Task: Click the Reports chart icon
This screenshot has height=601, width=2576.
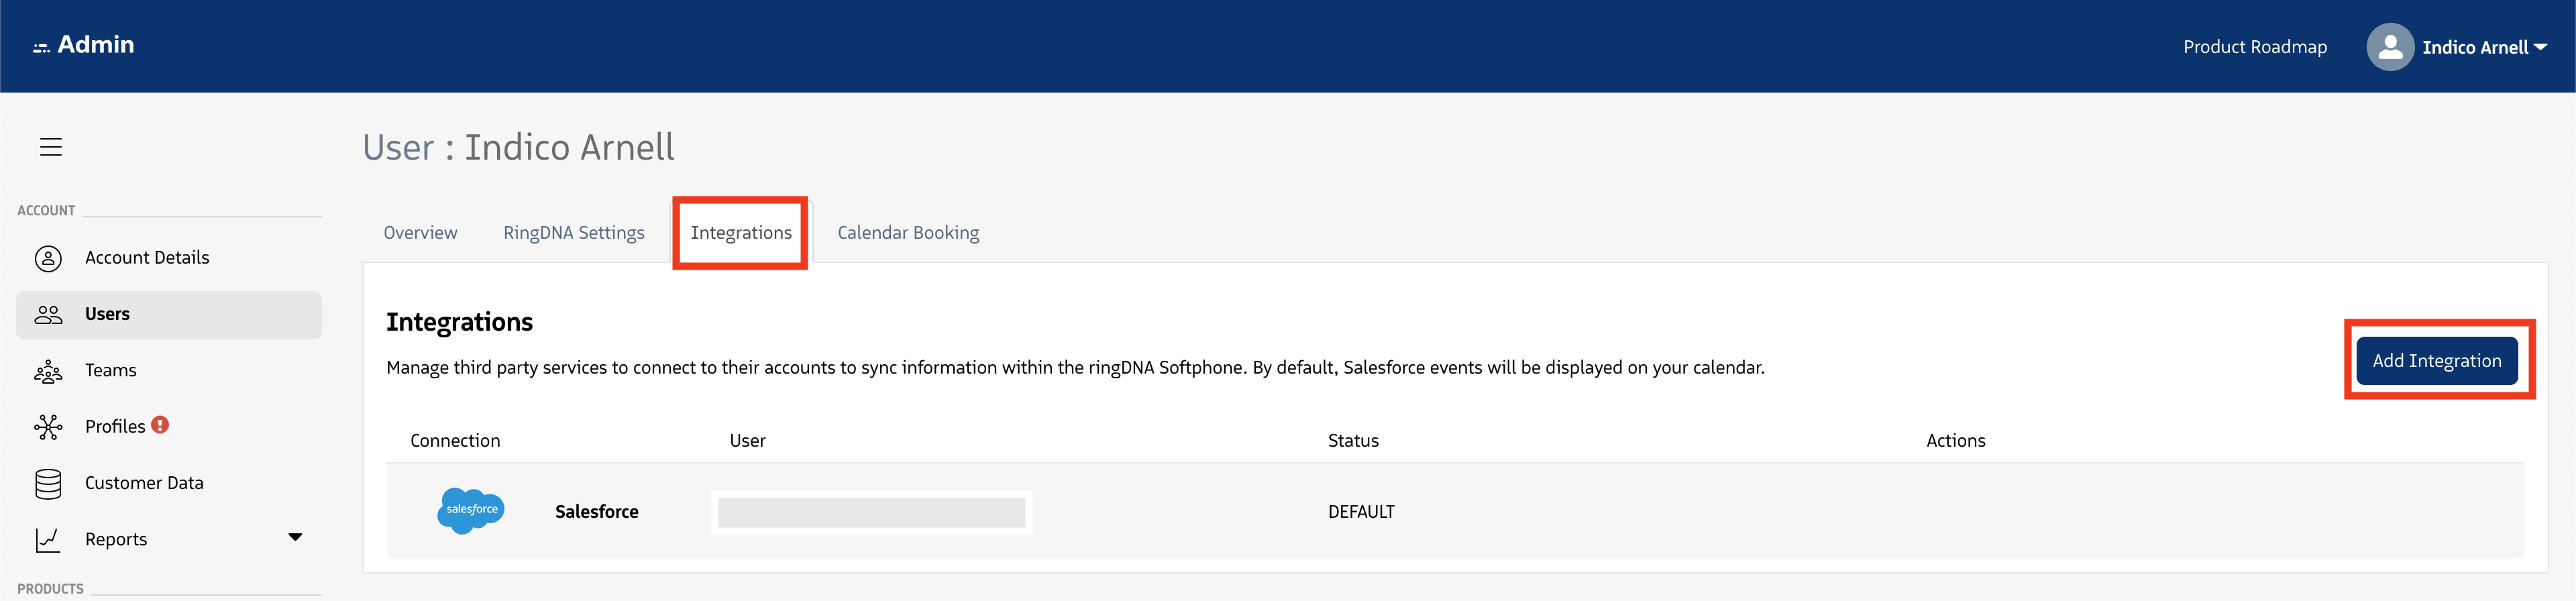Action: [48, 540]
